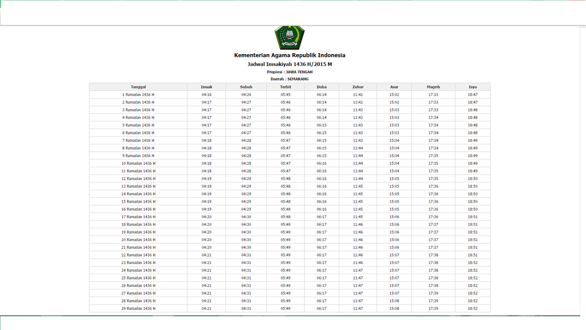This screenshot has height=330, width=586.
Task: Click the Daerah : SEMARANG line
Action: (290, 79)
